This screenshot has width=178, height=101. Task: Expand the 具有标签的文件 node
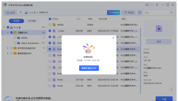pyautogui.click(x=8, y=53)
